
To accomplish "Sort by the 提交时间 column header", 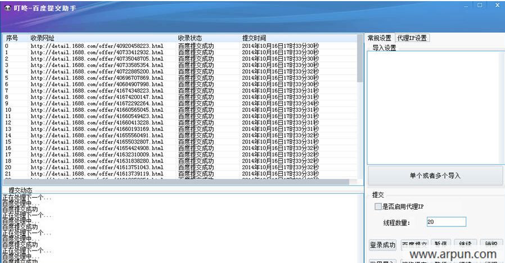I will click(254, 38).
